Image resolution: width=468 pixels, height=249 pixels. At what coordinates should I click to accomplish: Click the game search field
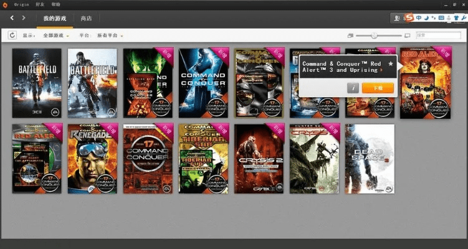pyautogui.click(x=436, y=35)
